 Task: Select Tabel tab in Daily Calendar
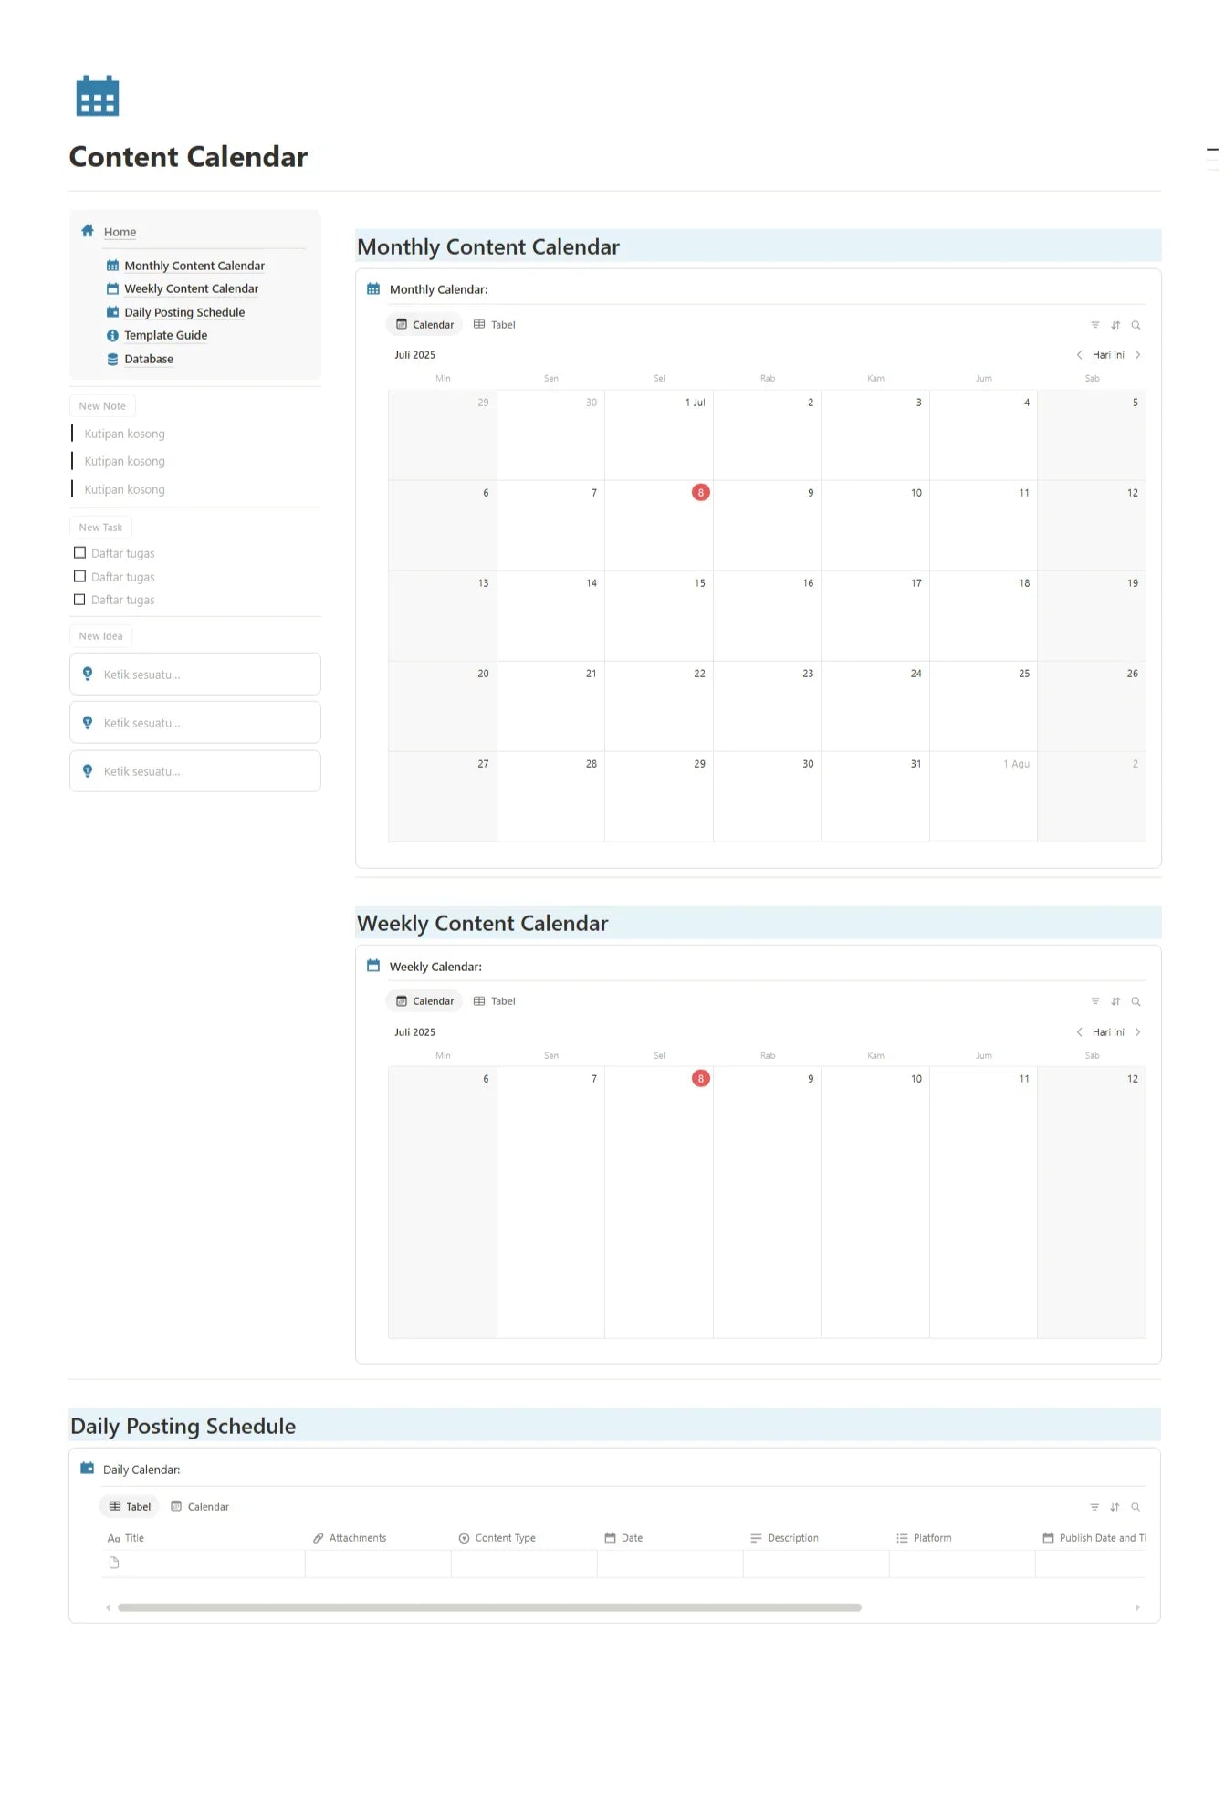pyautogui.click(x=130, y=1507)
